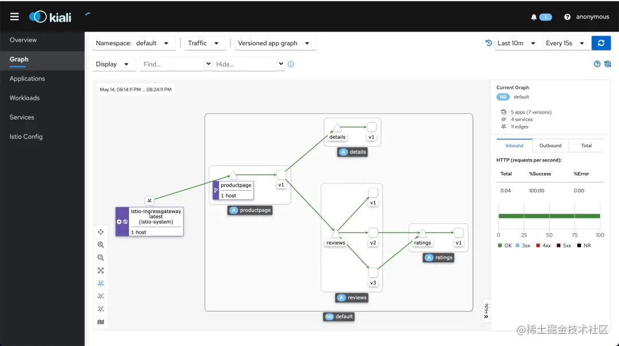619x346 pixels.
Task: Select the default graph layout icon
Action: pyautogui.click(x=101, y=283)
